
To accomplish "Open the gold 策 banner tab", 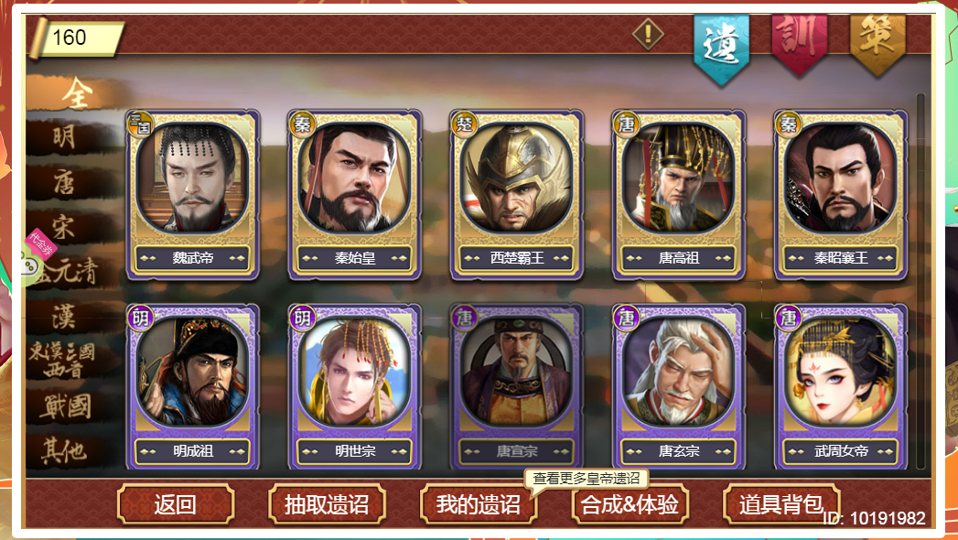I will [878, 44].
